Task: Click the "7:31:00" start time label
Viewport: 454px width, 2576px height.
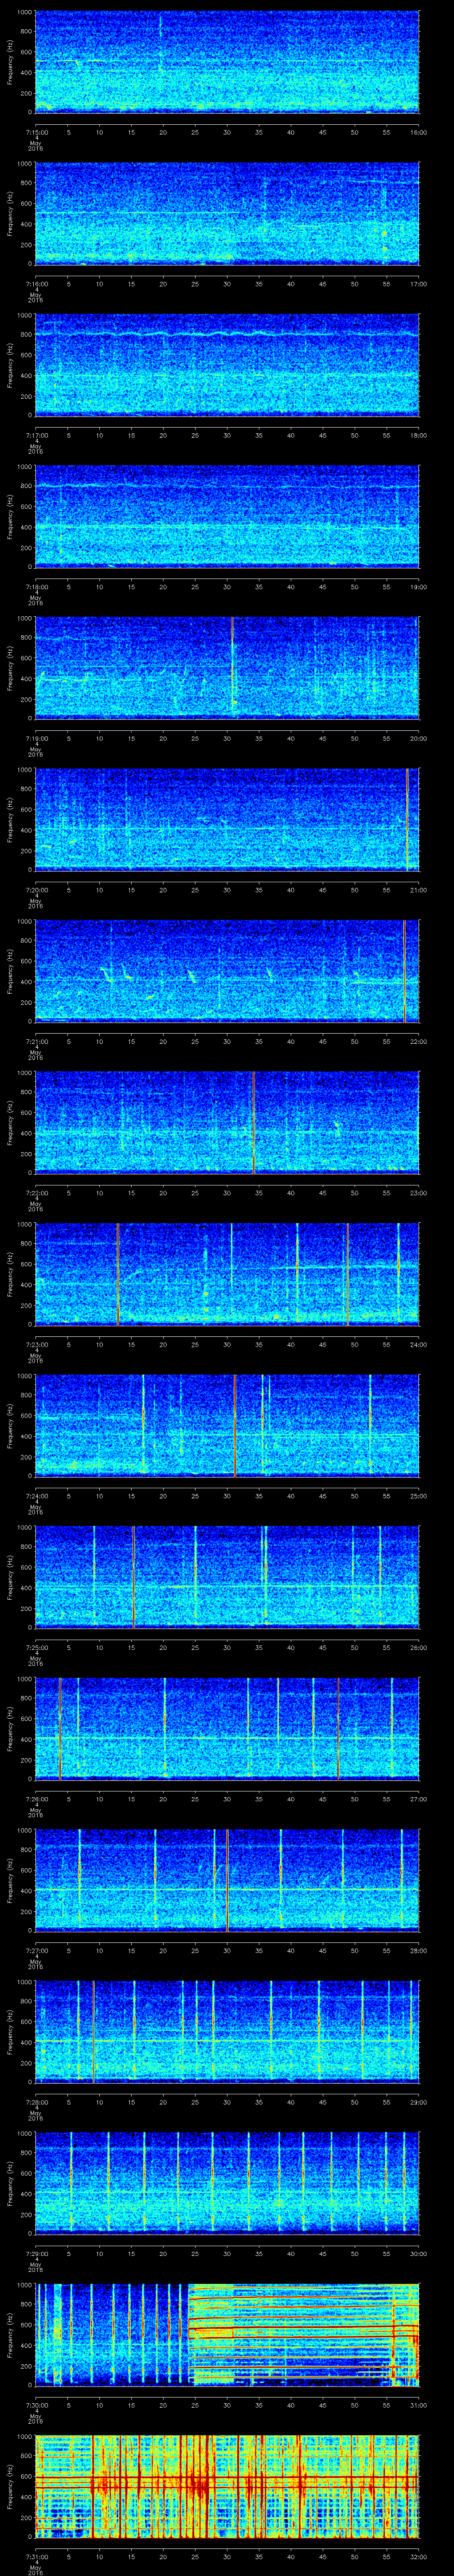Action: pos(36,2556)
